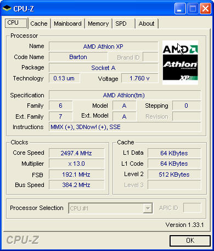Click the OK button
Image resolution: width=214 pixels, height=251 pixels.
(x=190, y=241)
